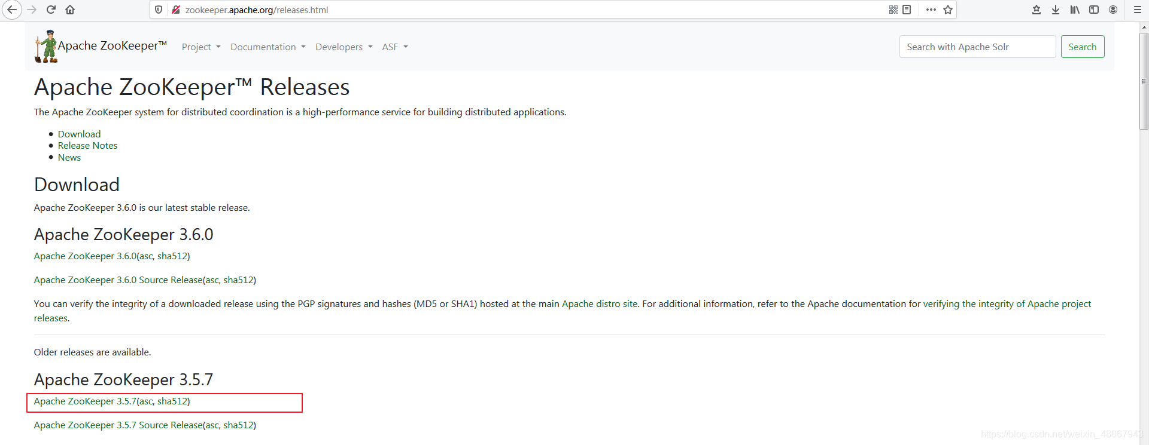This screenshot has width=1149, height=445.
Task: Show the downloads panel
Action: click(x=1056, y=10)
